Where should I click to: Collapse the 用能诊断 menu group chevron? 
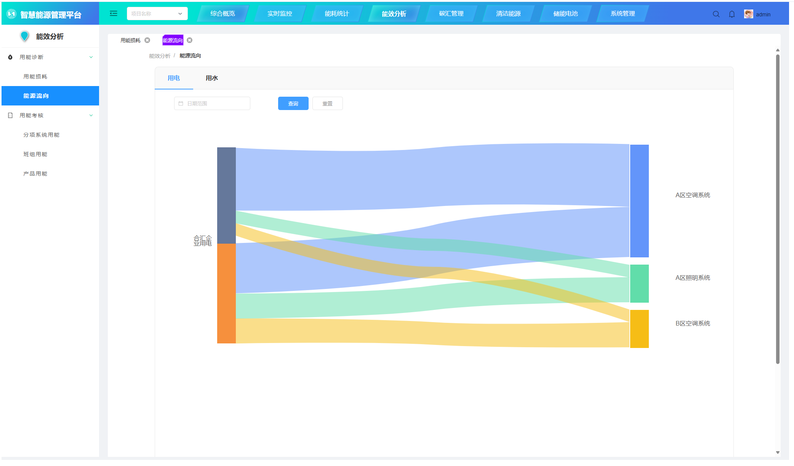pos(91,57)
